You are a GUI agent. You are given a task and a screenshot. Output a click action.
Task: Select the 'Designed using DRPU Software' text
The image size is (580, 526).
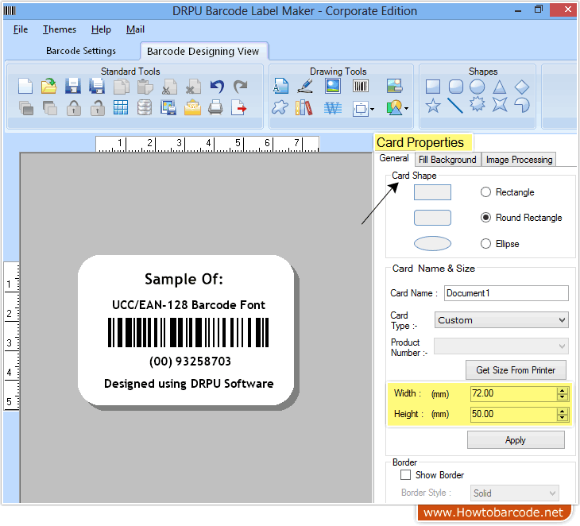tap(188, 384)
